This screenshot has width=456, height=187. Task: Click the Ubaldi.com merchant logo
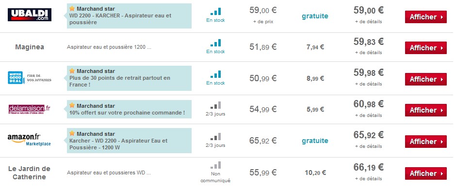click(30, 15)
